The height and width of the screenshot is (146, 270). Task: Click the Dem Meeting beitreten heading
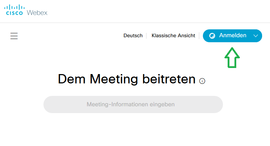tap(127, 79)
